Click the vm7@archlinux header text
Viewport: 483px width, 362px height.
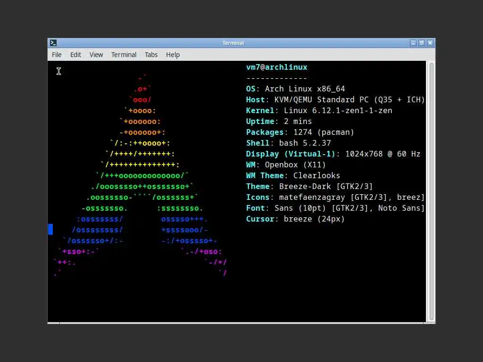point(276,67)
